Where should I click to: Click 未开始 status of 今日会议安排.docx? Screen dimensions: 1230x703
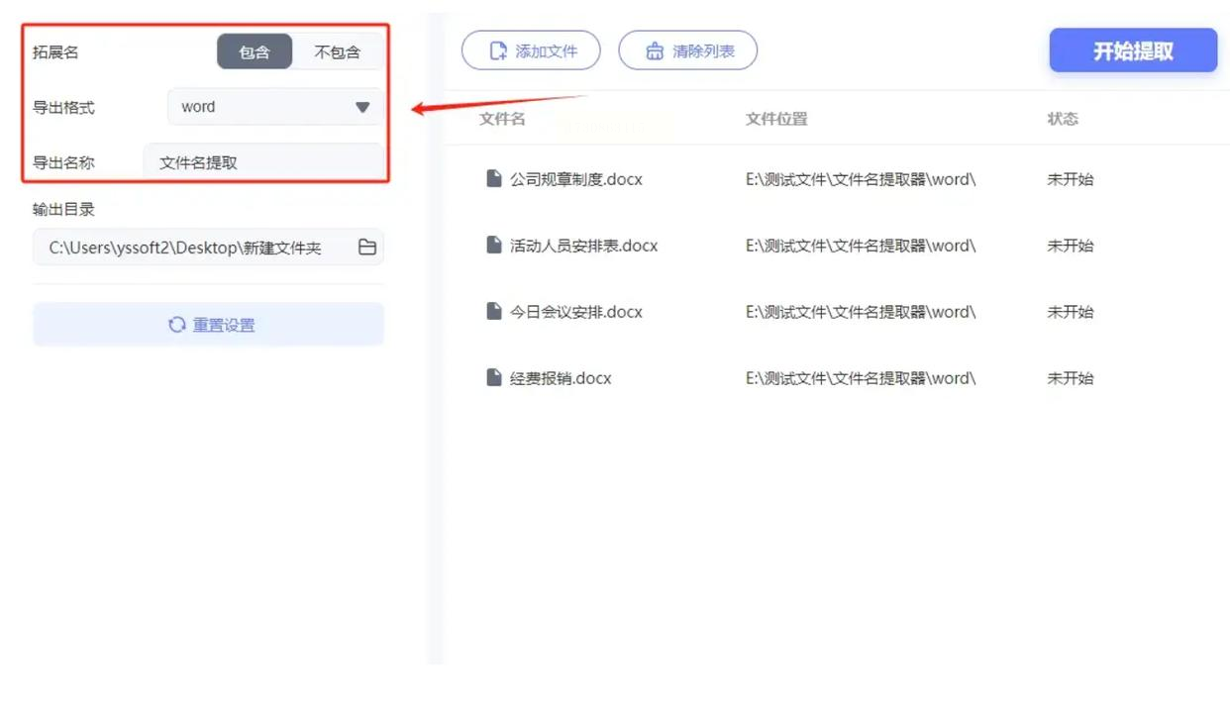point(1071,312)
